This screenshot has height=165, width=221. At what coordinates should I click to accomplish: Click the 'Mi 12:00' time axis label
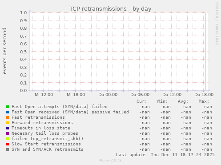[x=44, y=95]
